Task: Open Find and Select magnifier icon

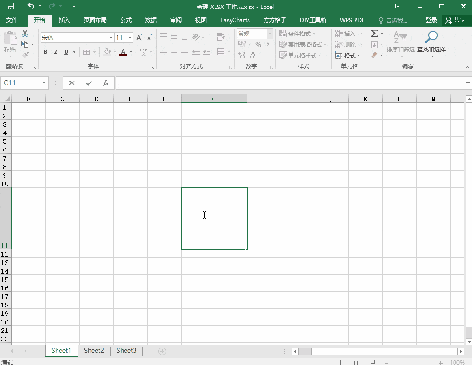Action: tap(431, 37)
